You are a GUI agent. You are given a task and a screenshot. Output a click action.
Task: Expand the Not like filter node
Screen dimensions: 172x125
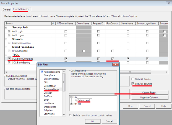72,104
